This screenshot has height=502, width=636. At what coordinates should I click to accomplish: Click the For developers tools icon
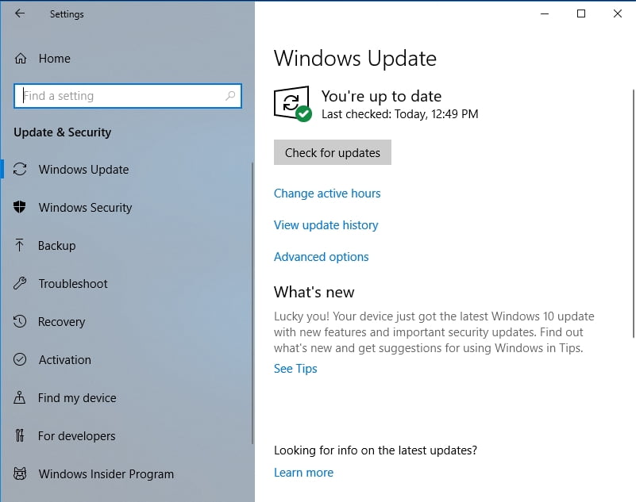[20, 435]
